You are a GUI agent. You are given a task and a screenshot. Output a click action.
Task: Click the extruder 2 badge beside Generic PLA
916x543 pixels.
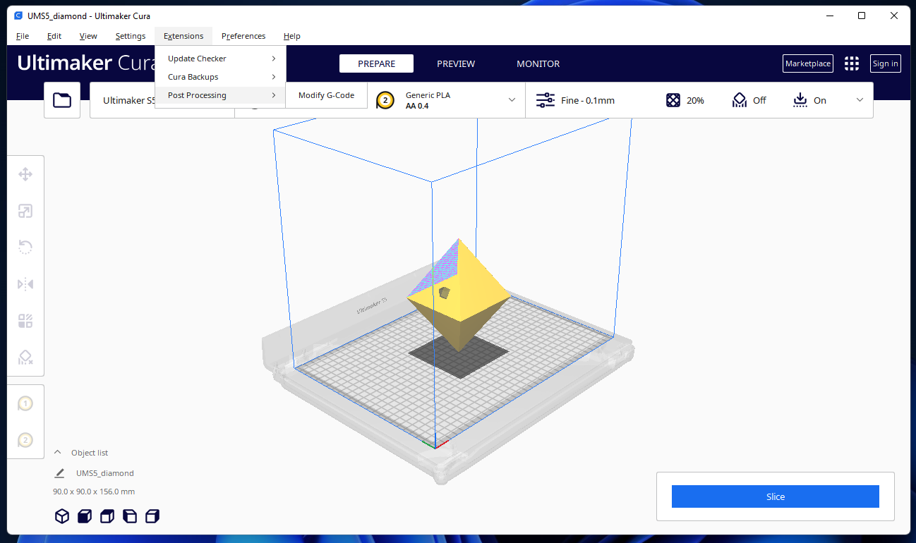tap(385, 100)
